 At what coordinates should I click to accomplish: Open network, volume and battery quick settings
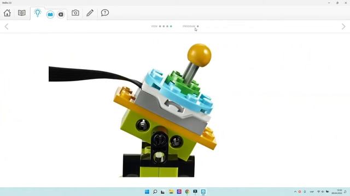click(x=323, y=192)
